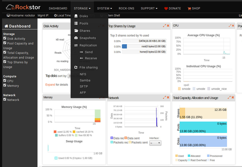The width and height of the screenshot is (242, 167).
Task: Open the System dropdown menu
Action: [104, 8]
